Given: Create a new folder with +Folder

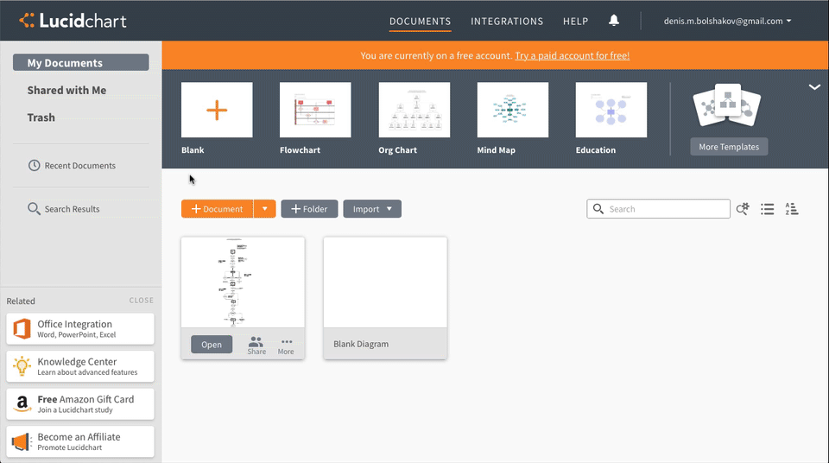Looking at the screenshot, I should point(309,209).
